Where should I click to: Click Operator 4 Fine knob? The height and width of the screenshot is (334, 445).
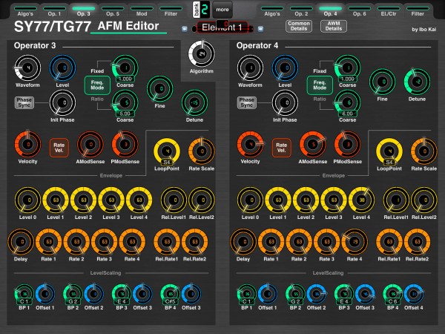382,82
